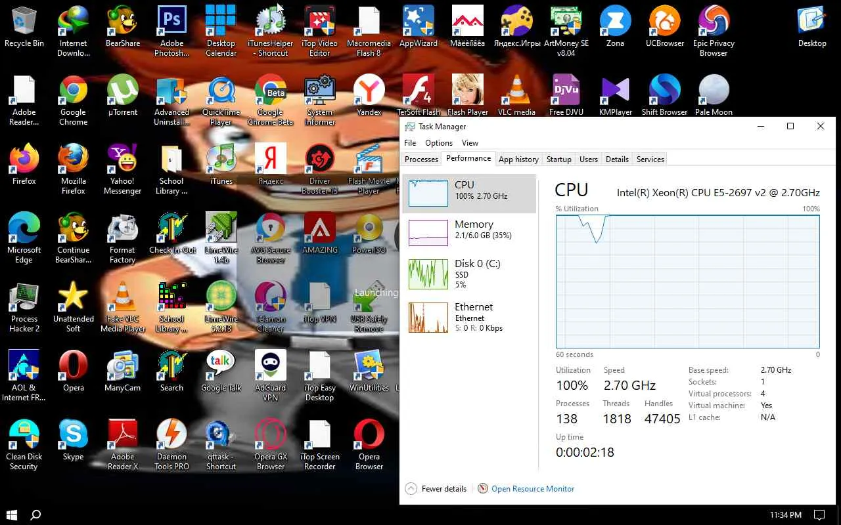Open the notification center icon

[819, 514]
